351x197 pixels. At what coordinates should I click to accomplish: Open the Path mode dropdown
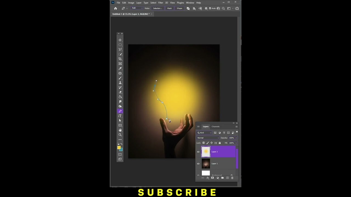[137, 8]
